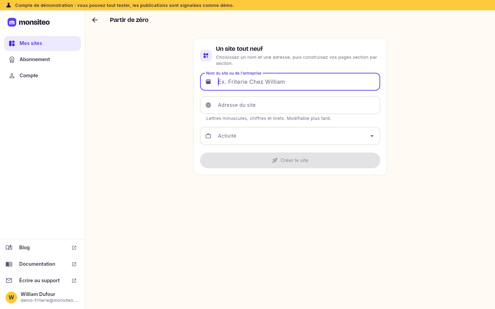Open Écrire au support external link icon
This screenshot has width=495, height=309.
[74, 281]
